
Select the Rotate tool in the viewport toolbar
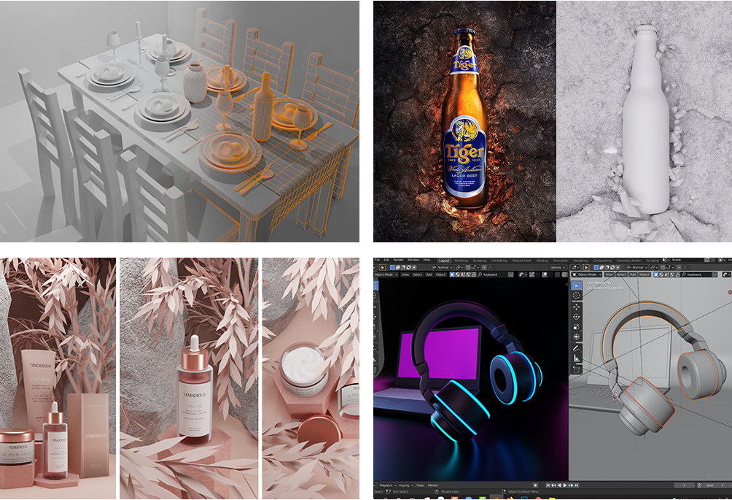click(576, 316)
